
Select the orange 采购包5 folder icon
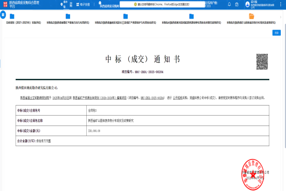[251, 16]
